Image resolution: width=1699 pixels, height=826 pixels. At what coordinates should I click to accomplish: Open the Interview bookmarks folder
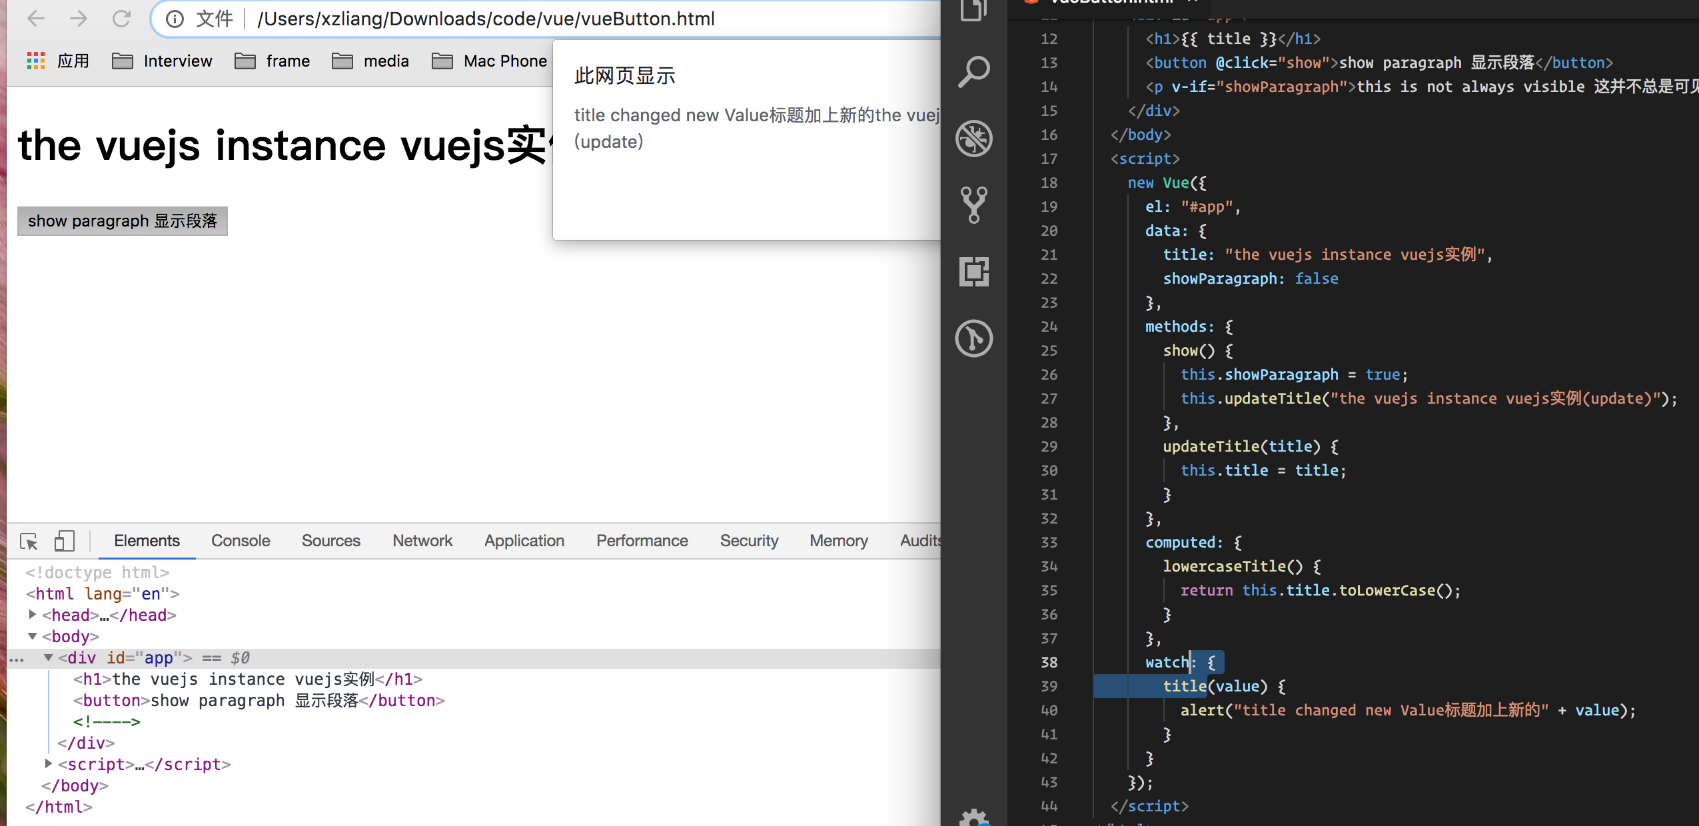pyautogui.click(x=162, y=61)
